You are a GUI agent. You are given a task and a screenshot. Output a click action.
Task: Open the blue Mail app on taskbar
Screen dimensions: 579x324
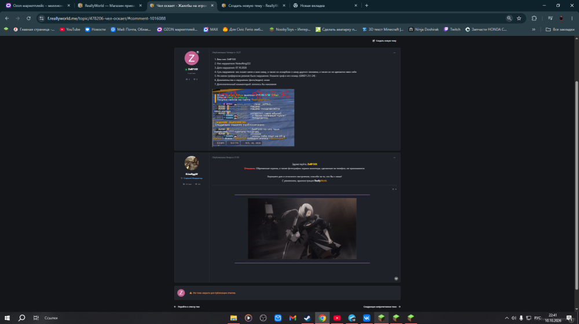(x=278, y=318)
